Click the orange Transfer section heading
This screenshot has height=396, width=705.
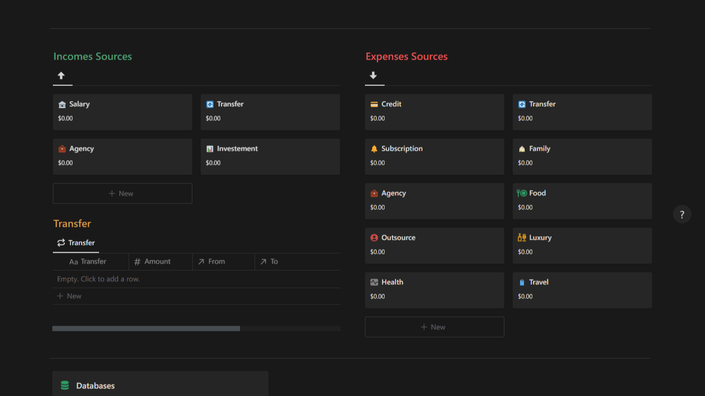point(72,224)
